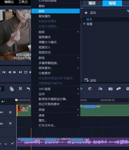Click the plus icon beside 添加
Screen dimensions: 129x150
tap(86, 13)
